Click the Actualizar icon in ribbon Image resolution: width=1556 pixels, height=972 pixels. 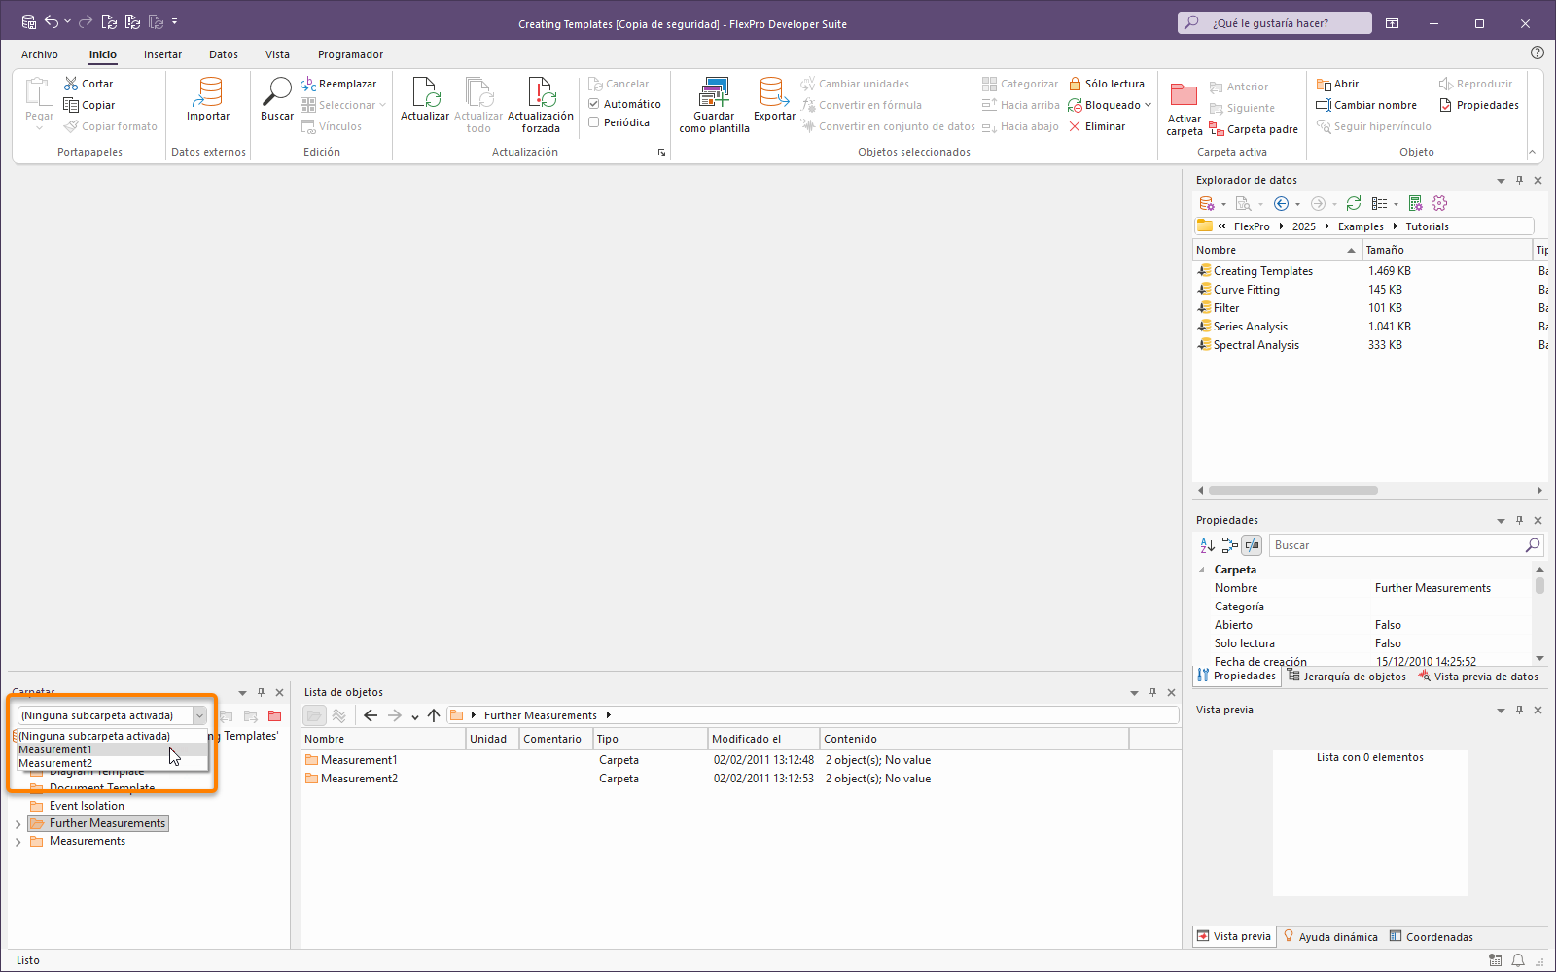(425, 93)
